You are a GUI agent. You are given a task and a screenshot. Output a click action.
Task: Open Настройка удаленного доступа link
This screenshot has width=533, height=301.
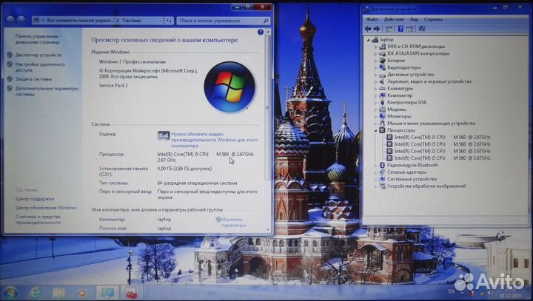tap(40, 67)
